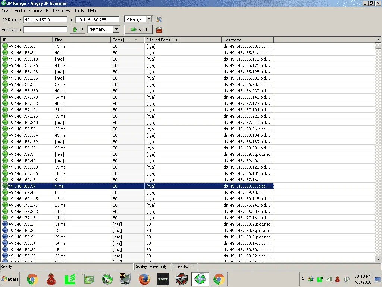Click the network signal bars tray icon
The width and height of the screenshot is (382, 287).
[x=329, y=279]
